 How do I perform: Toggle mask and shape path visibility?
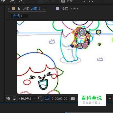47,99
